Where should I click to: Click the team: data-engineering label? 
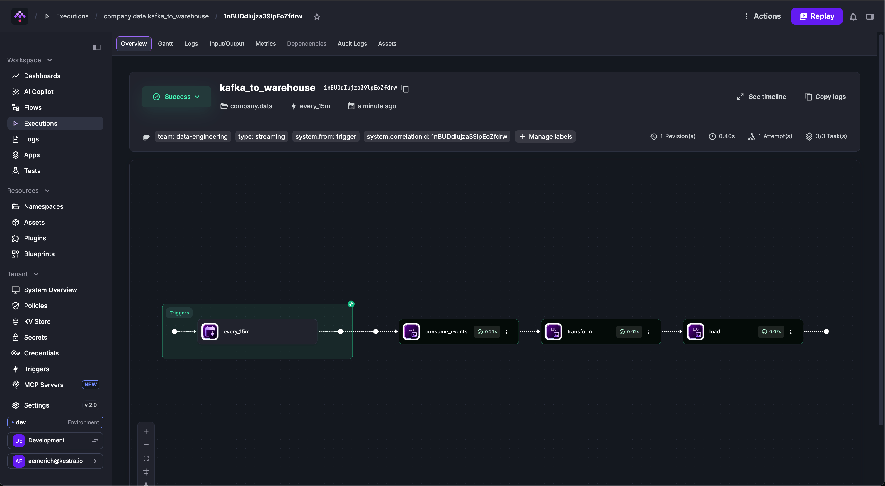[x=193, y=136]
